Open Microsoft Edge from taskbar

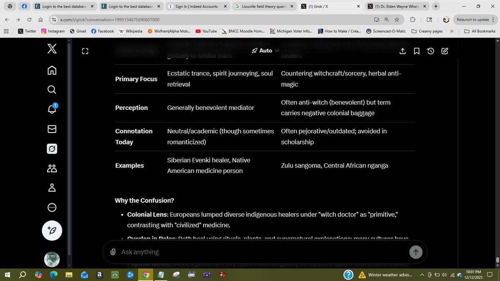click(x=54, y=275)
